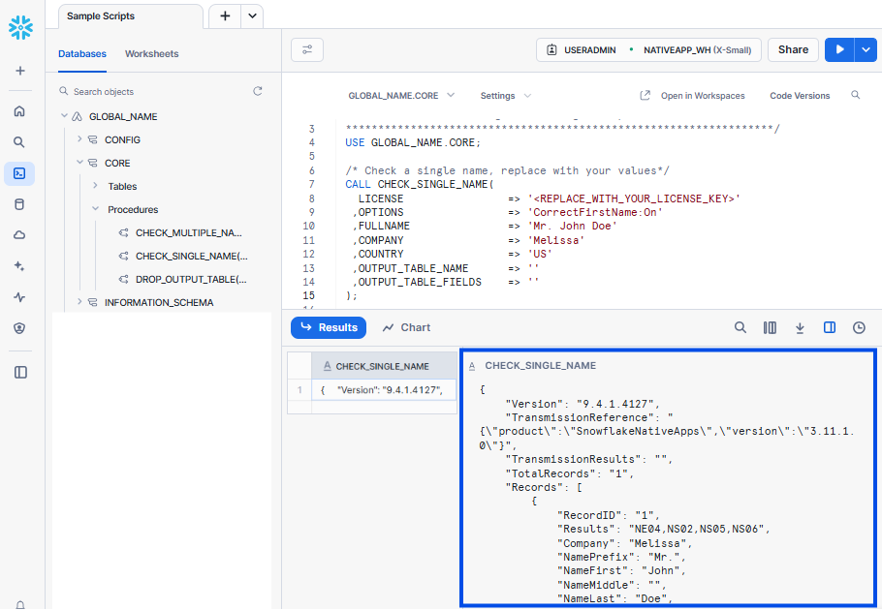Click the USE GLOBAL_NAME.CORE statement line

coord(413,142)
